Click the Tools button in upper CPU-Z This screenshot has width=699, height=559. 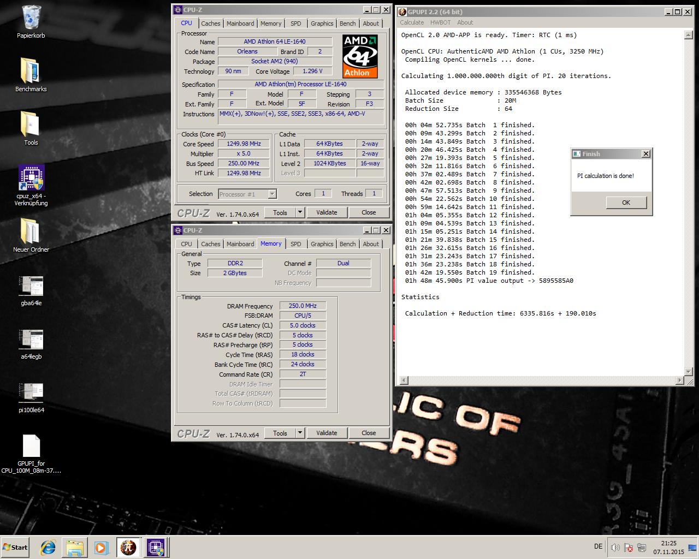point(280,212)
